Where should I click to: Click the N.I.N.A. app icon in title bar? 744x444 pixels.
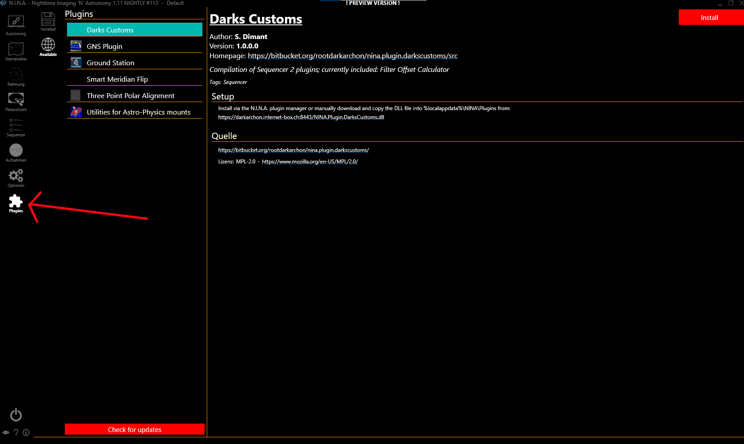(x=4, y=3)
